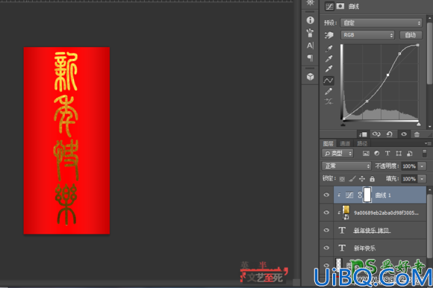Open the 预设 preset dropdown showing 自定
Viewport: 433px width, 288px height.
tap(381, 22)
